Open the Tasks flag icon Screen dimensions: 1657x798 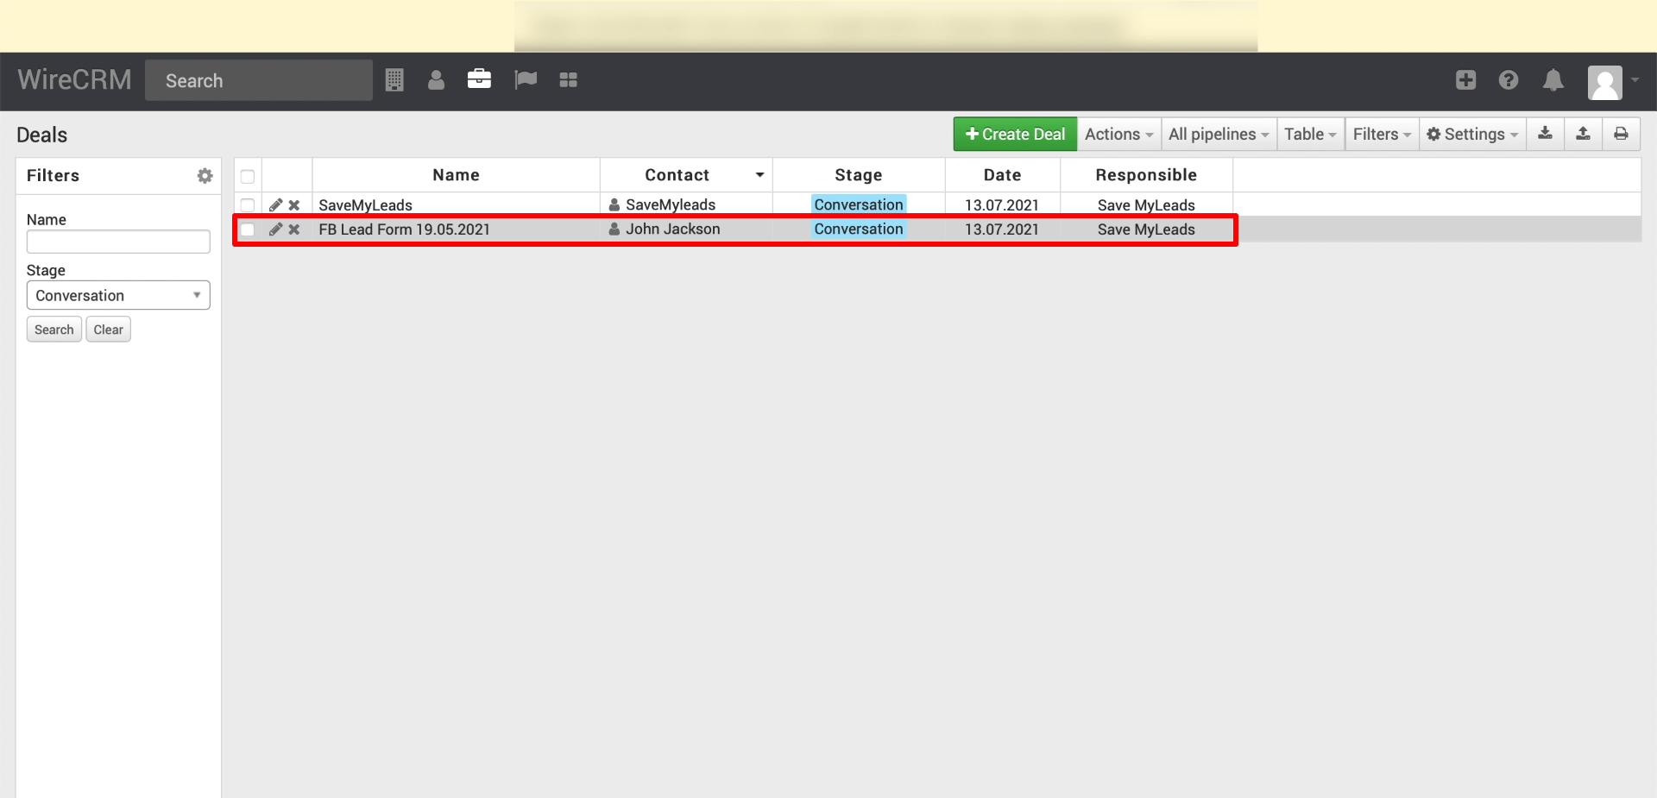(526, 80)
